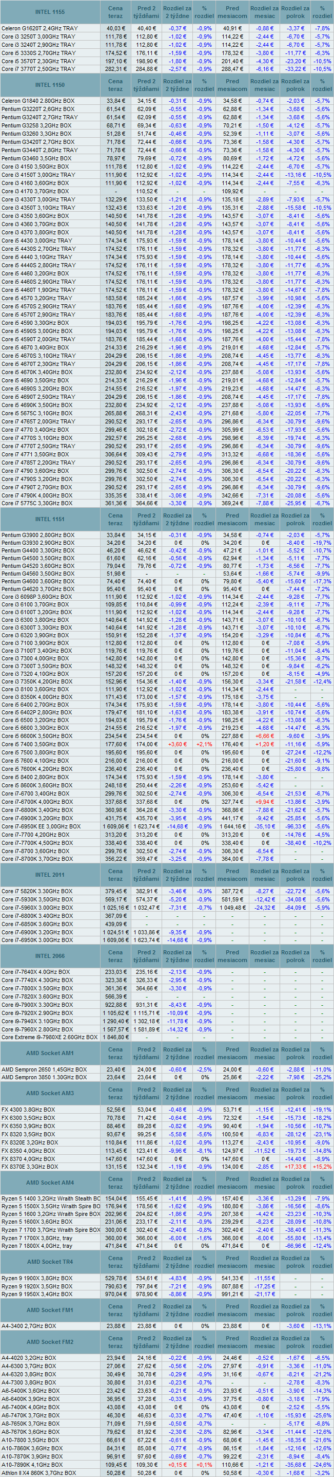Select the AMD Socket AM1 header

[50, 1054]
